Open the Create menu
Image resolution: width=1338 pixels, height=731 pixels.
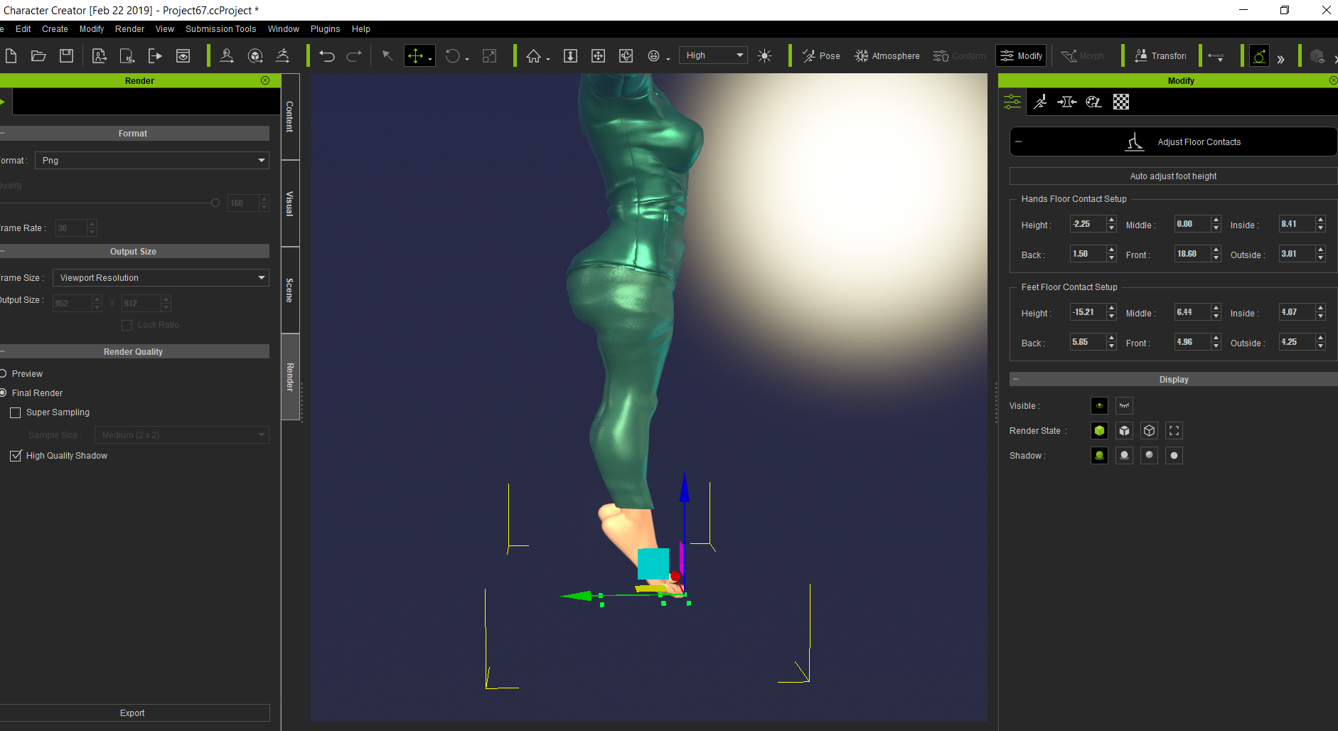[x=55, y=29]
